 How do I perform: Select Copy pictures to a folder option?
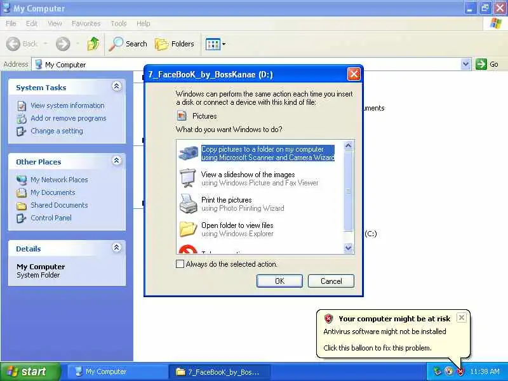tap(267, 153)
